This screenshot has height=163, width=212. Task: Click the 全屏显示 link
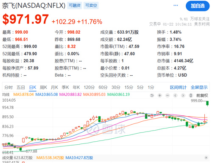click(x=199, y=87)
